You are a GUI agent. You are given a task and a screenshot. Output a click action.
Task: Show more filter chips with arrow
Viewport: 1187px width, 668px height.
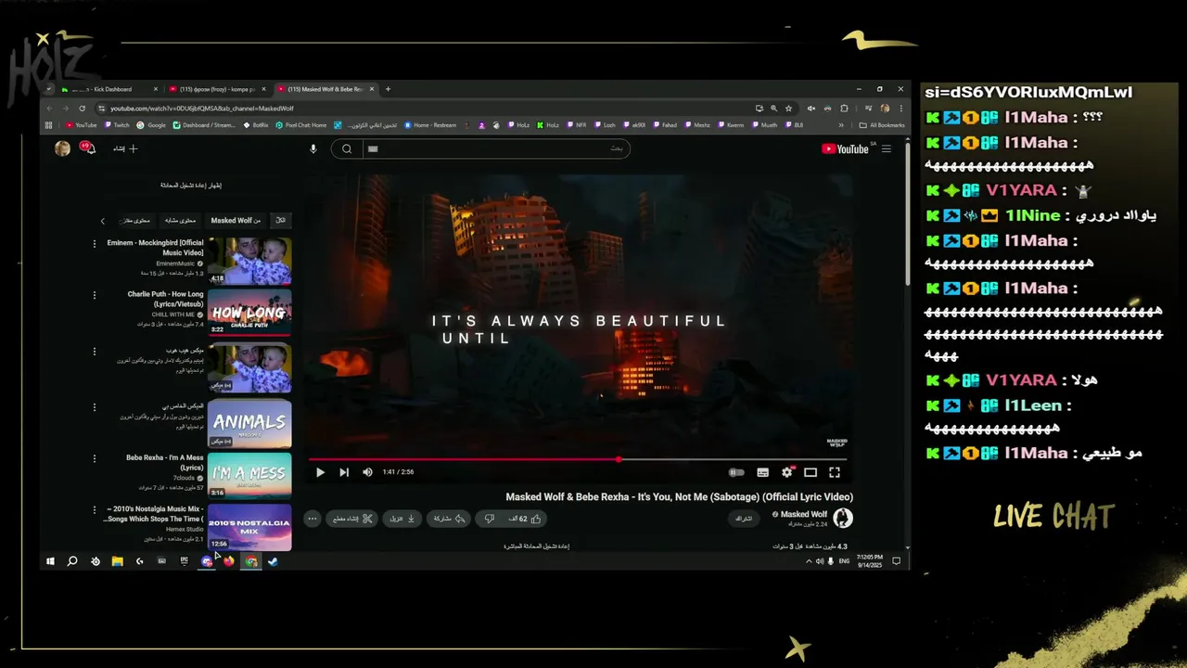tap(103, 221)
